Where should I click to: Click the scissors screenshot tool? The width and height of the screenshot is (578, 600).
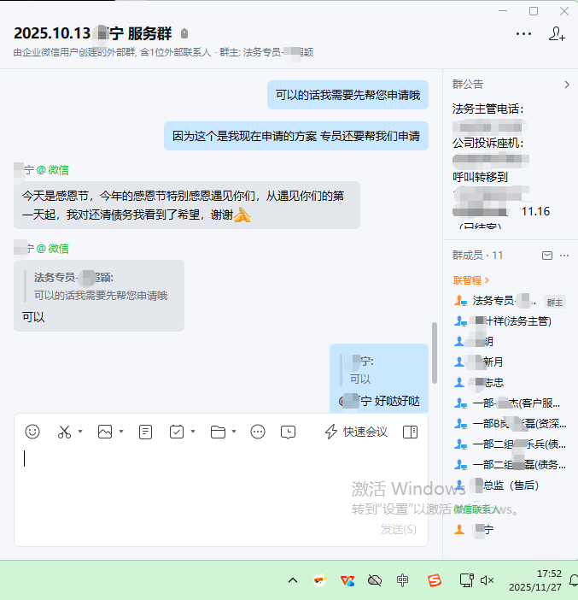point(64,432)
